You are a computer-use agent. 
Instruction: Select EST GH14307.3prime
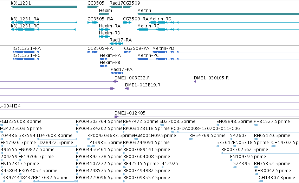(277, 178)
